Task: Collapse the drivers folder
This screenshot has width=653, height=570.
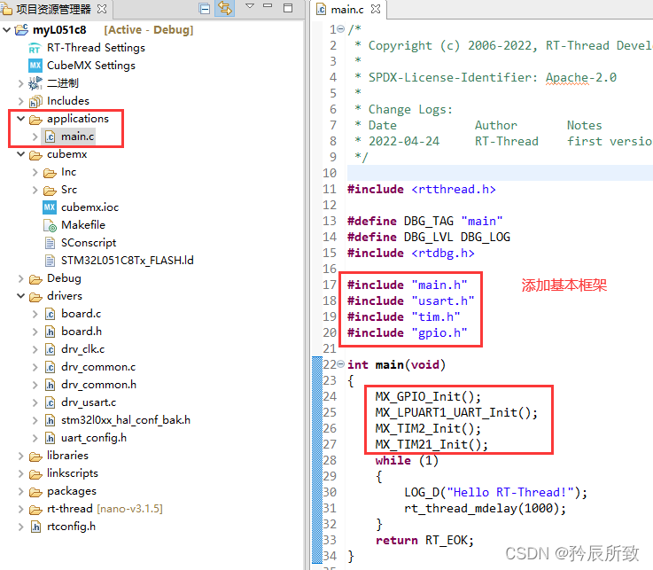Action: point(21,296)
